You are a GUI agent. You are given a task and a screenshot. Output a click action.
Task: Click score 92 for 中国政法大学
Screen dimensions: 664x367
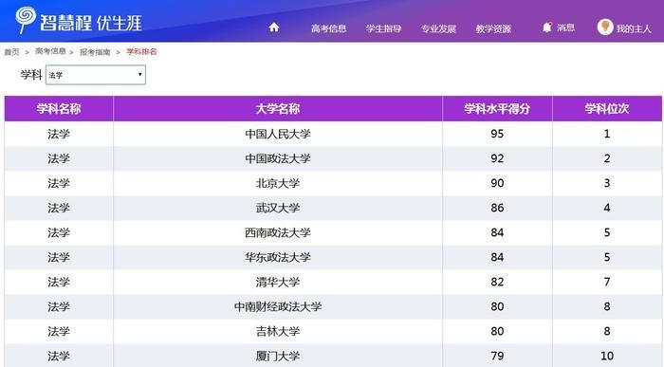tap(497, 158)
